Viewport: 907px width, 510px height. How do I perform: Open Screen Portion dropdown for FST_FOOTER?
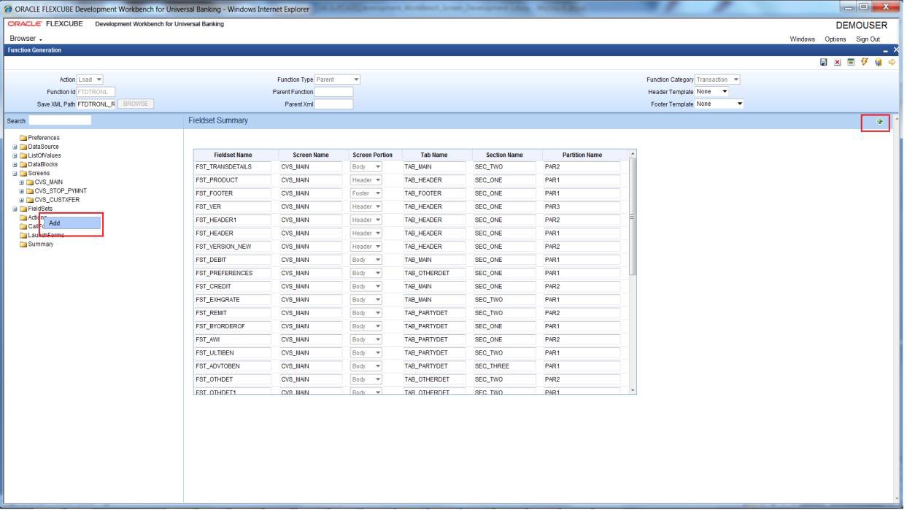click(x=367, y=193)
